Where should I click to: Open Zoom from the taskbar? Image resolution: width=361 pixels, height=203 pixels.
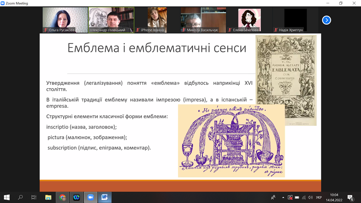[x=90, y=197]
